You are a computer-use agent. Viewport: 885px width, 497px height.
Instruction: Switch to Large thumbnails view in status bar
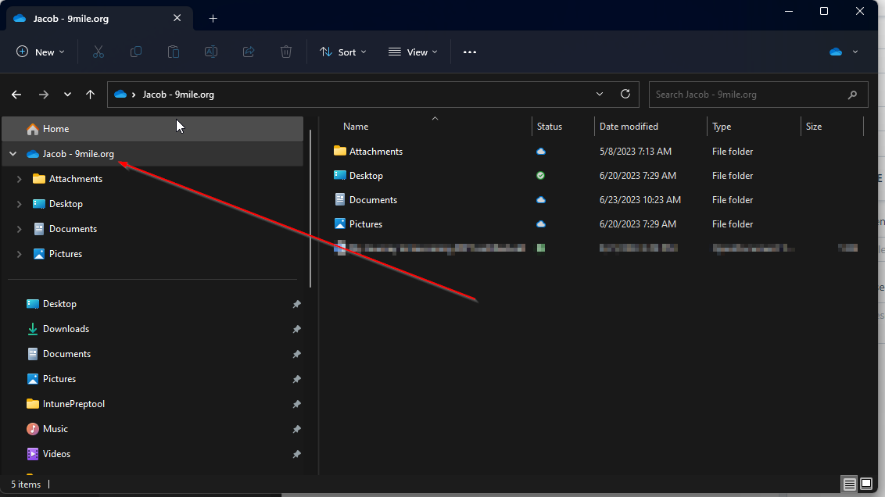[866, 484]
